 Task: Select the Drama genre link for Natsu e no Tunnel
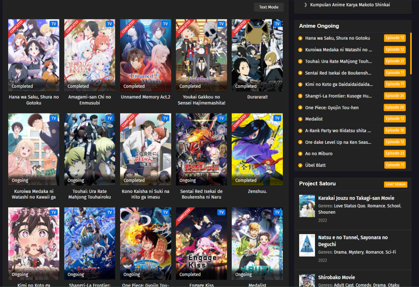pos(340,252)
